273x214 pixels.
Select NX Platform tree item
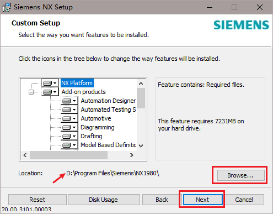pyautogui.click(x=77, y=83)
